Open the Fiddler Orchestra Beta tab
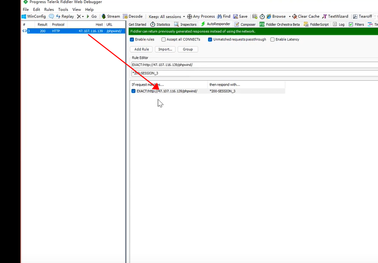This screenshot has width=378, height=263. [x=279, y=24]
